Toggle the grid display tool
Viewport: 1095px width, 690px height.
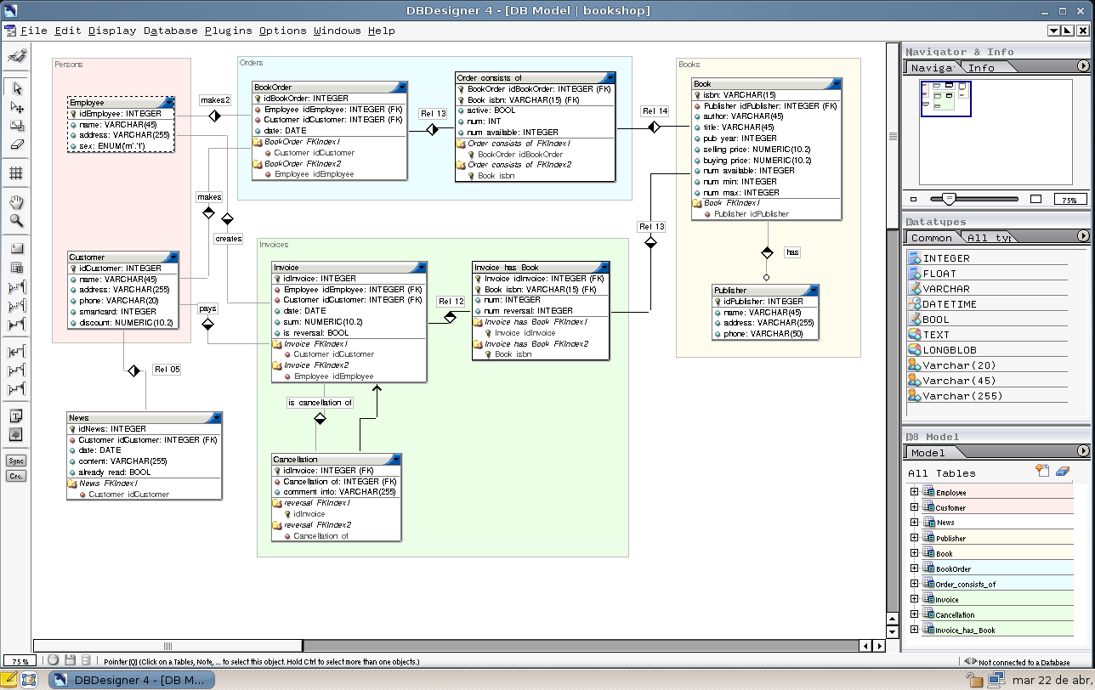pos(16,173)
